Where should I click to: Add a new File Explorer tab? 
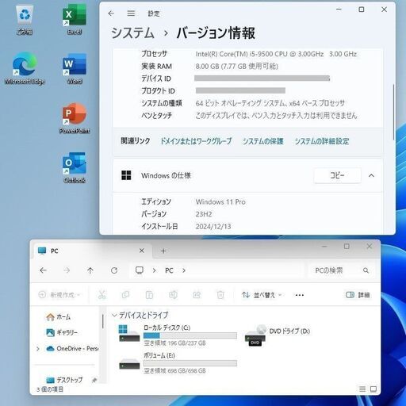pyautogui.click(x=163, y=251)
